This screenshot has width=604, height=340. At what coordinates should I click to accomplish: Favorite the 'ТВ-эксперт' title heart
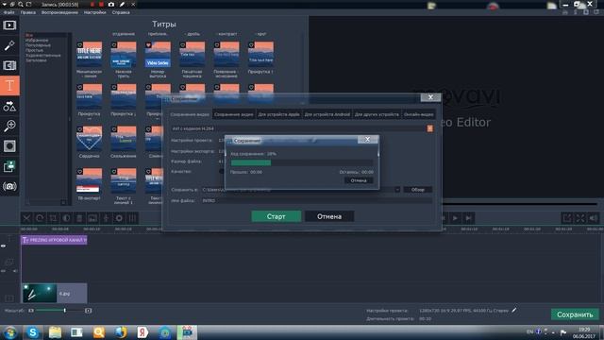(79, 172)
